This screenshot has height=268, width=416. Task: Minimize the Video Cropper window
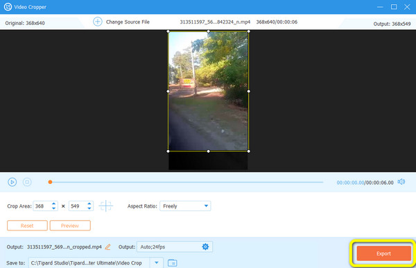380,7
